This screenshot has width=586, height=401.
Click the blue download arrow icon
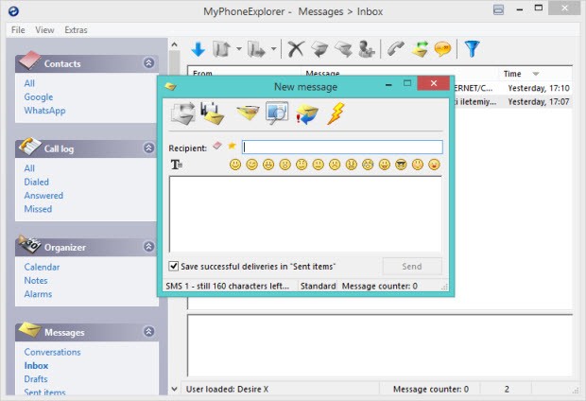click(x=198, y=49)
